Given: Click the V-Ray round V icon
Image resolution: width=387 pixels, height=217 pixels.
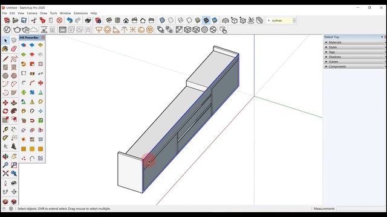Looking at the screenshot, I should pyautogui.click(x=7, y=30).
